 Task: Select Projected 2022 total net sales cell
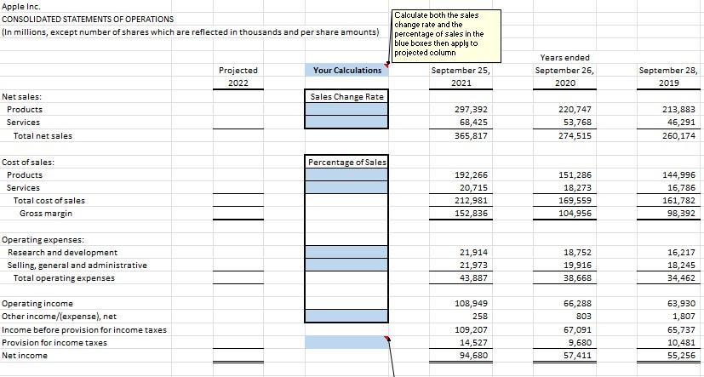point(238,135)
